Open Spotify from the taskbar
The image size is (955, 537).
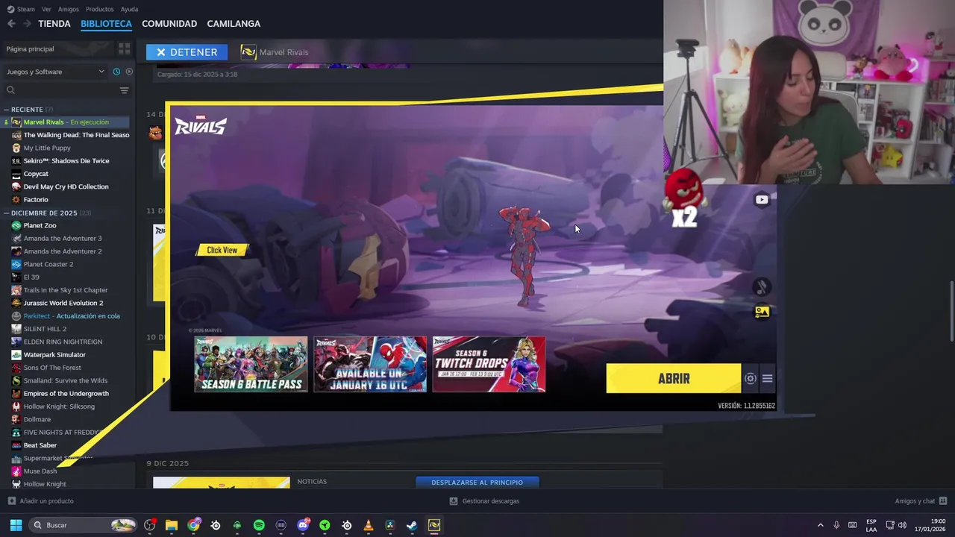tap(259, 525)
